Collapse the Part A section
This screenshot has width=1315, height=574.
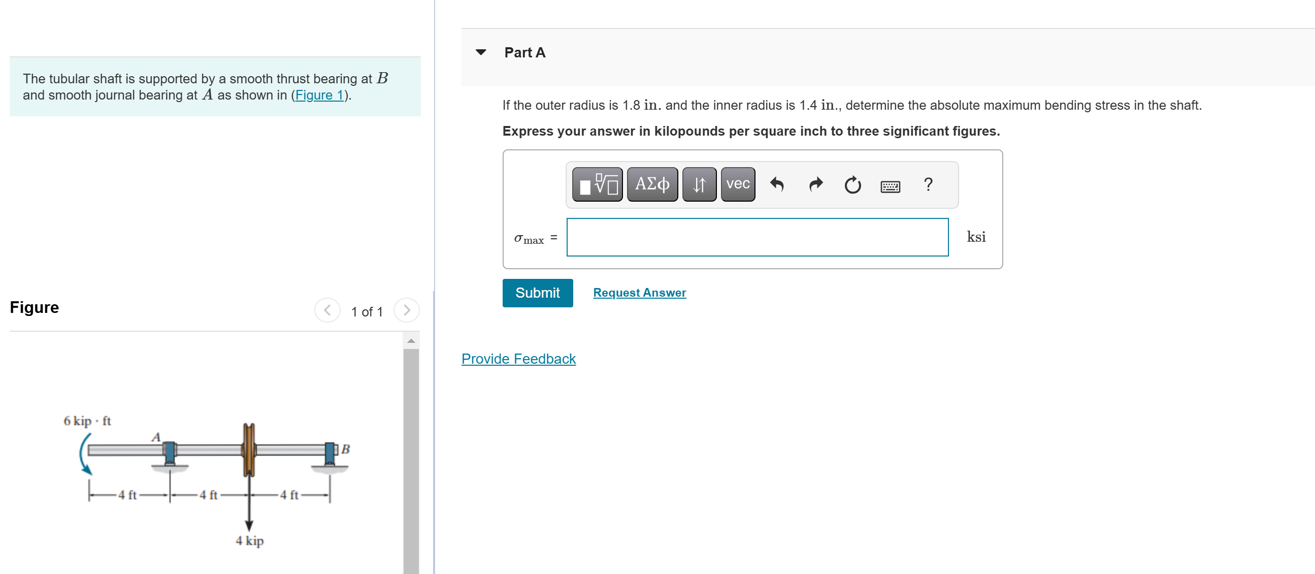[480, 52]
